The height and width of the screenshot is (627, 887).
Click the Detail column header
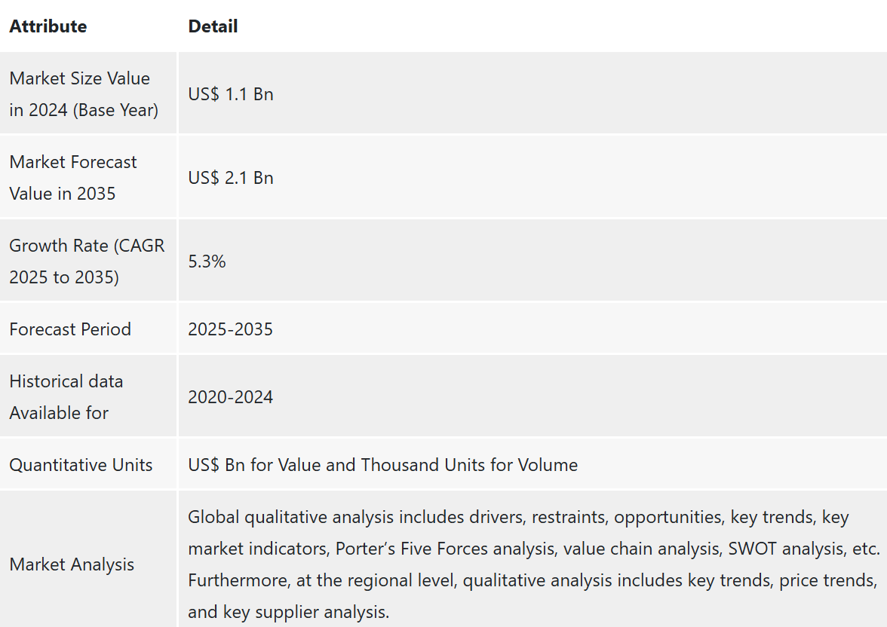213,26
